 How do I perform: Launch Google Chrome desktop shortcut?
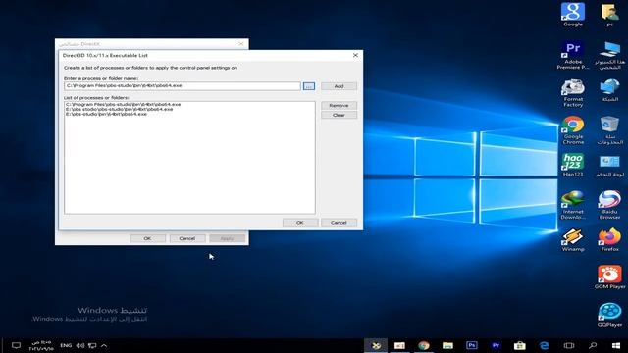point(573,130)
